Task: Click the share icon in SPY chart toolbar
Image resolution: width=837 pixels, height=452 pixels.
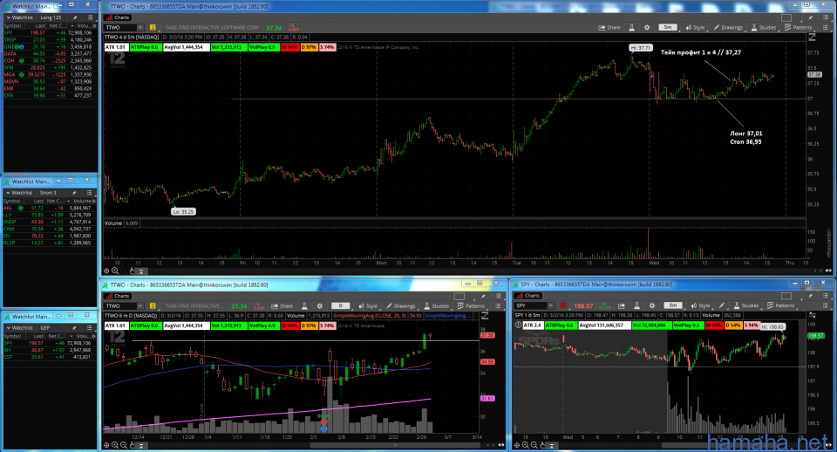Action: coord(622,305)
